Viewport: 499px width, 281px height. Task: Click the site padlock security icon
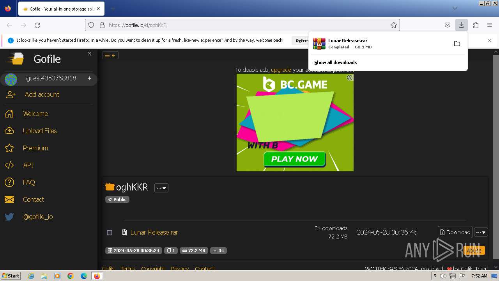pos(102,25)
